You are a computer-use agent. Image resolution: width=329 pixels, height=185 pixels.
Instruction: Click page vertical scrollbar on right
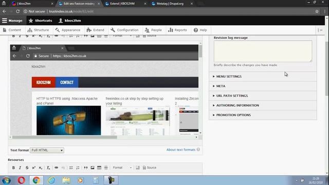[327, 69]
